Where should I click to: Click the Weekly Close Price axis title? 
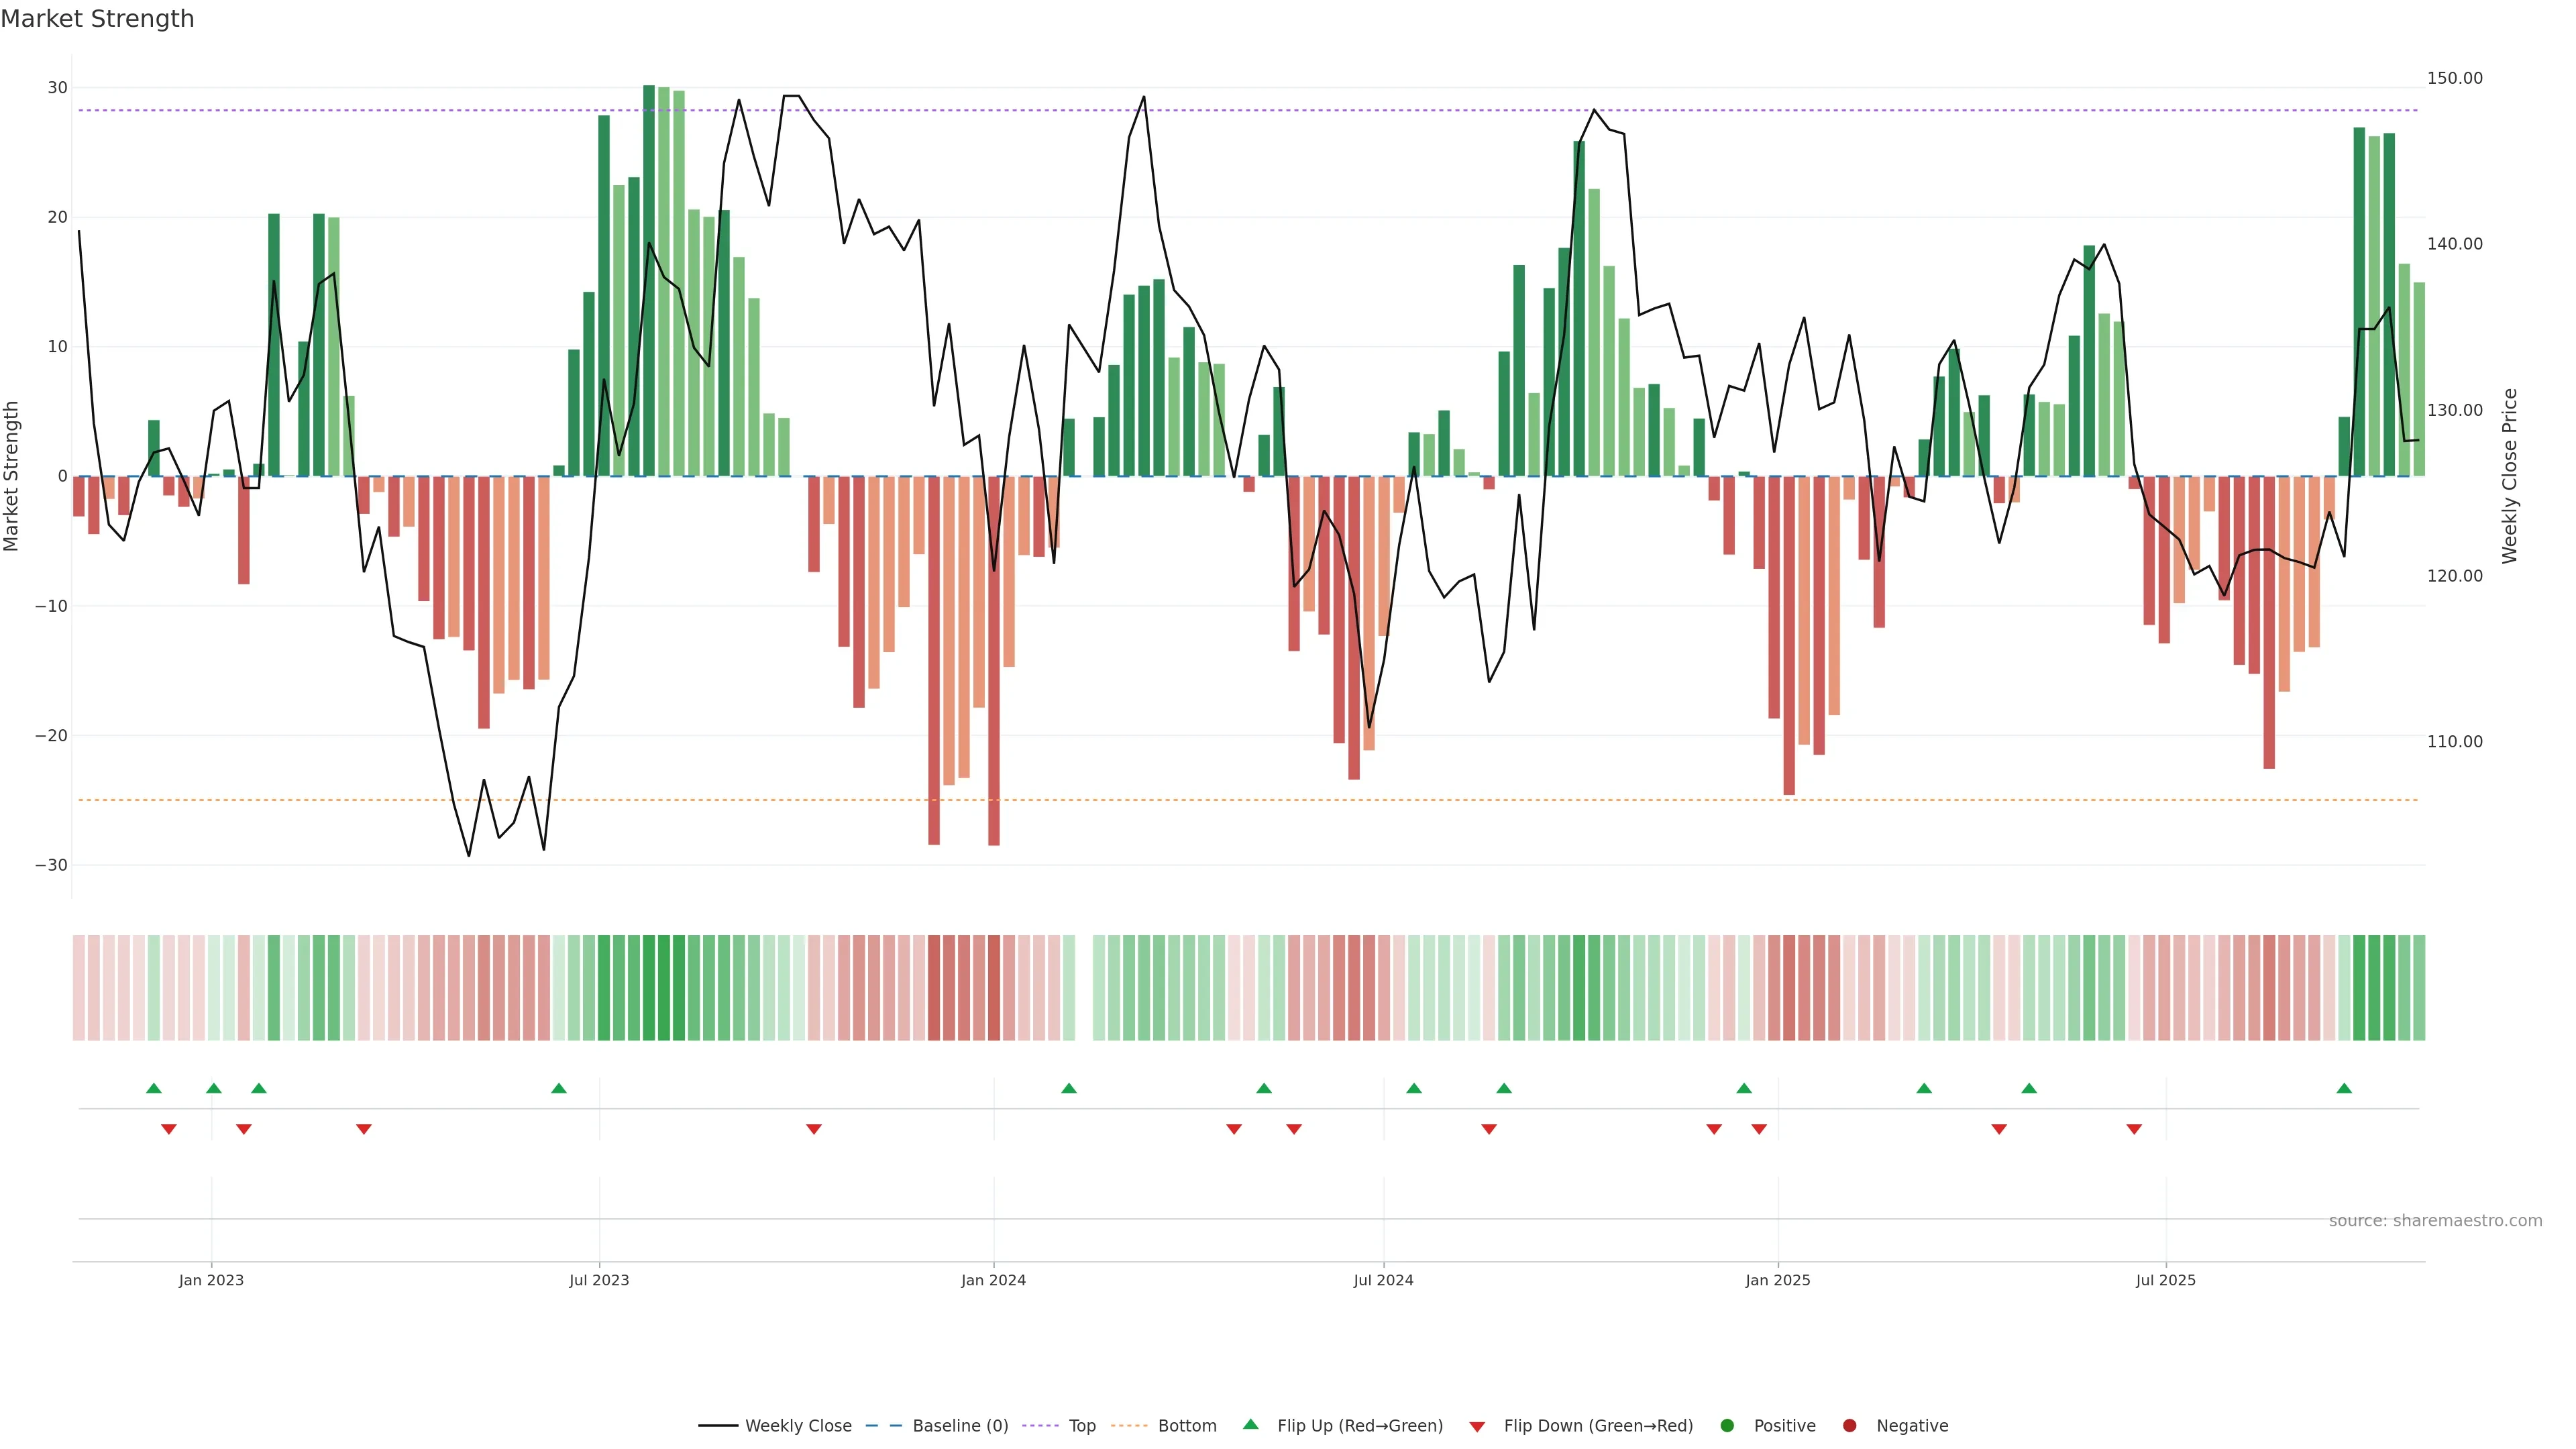[x=2510, y=476]
